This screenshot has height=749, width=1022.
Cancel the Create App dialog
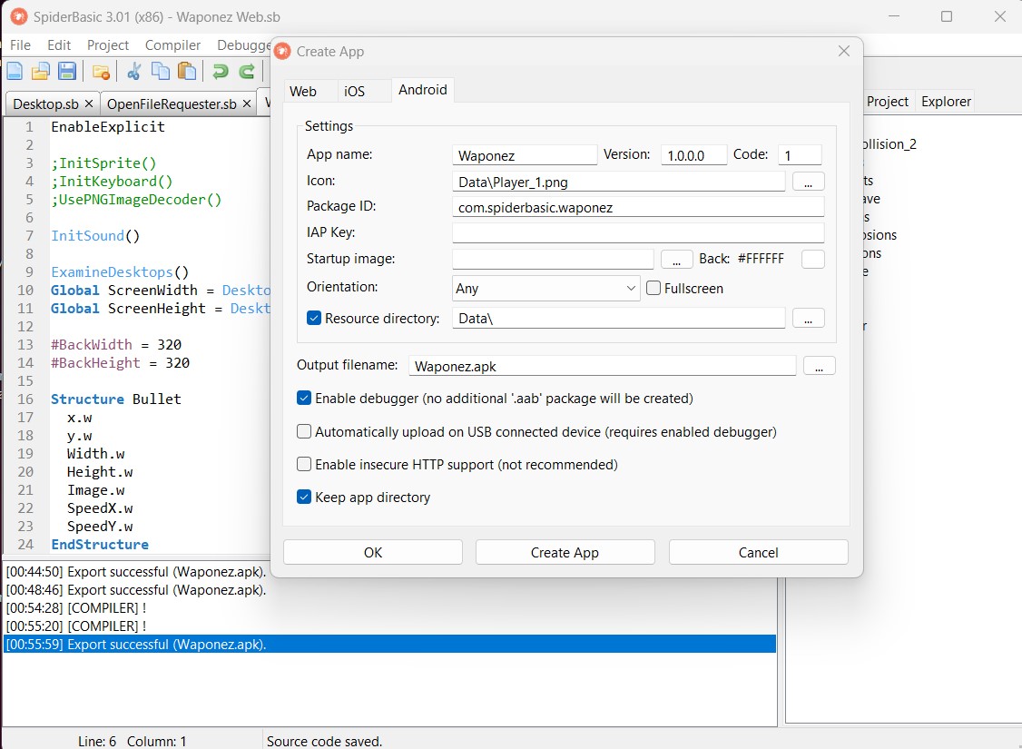758,552
